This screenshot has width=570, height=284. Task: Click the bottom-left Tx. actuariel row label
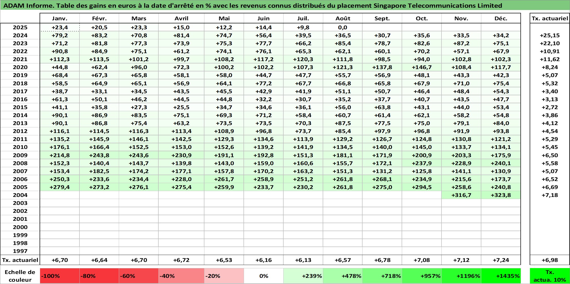(x=20, y=260)
